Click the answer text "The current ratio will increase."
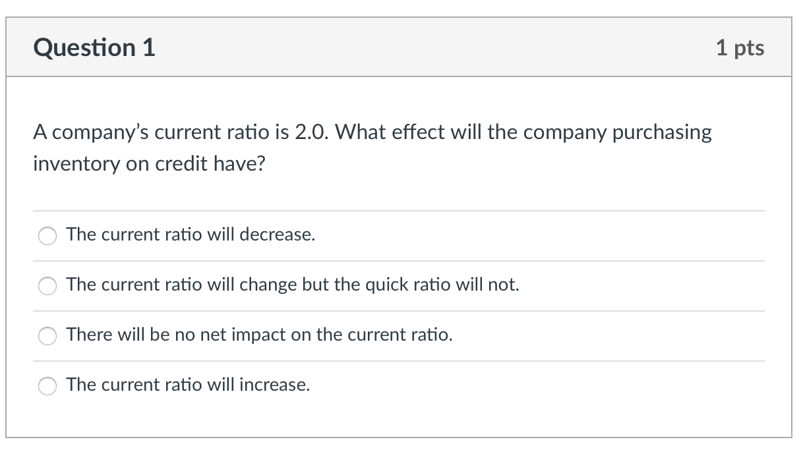Image resolution: width=803 pixels, height=452 pixels. point(187,384)
